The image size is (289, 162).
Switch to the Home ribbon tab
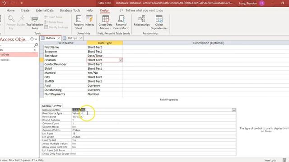10,10
